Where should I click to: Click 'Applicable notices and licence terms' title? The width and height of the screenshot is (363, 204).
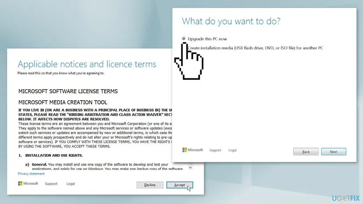[87, 64]
